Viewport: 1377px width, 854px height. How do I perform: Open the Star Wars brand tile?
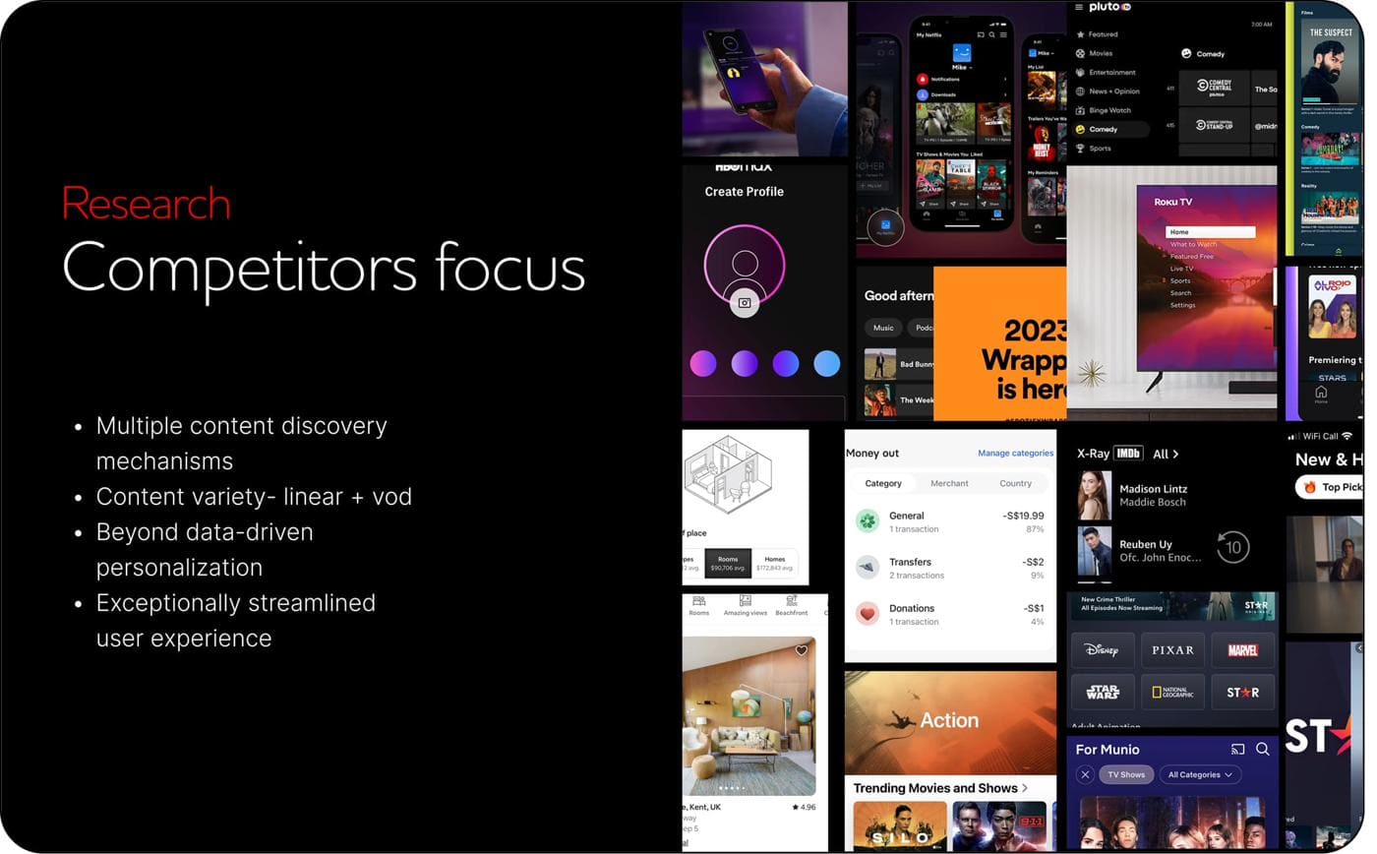[1102, 692]
